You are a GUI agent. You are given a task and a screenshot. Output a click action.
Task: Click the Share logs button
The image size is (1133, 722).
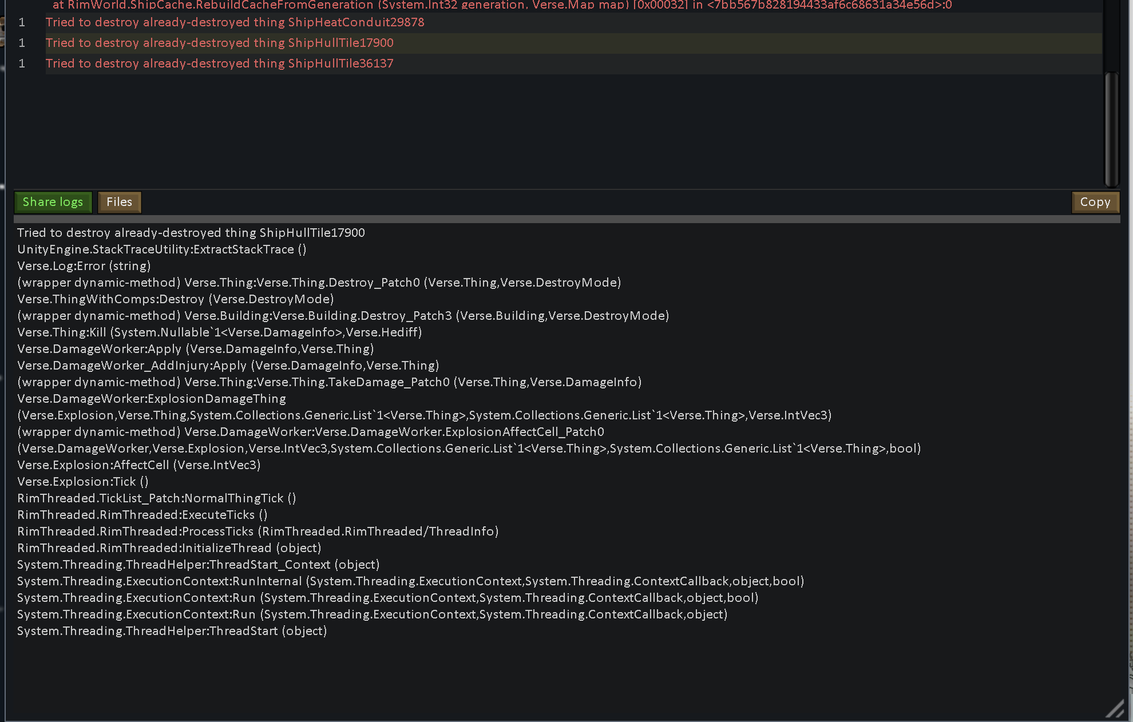click(x=53, y=202)
